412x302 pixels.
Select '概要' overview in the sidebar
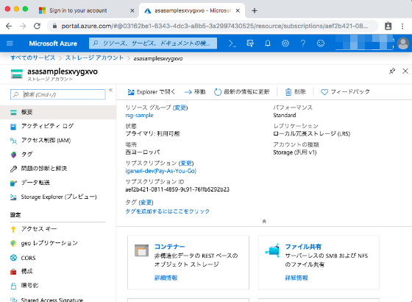coord(58,112)
